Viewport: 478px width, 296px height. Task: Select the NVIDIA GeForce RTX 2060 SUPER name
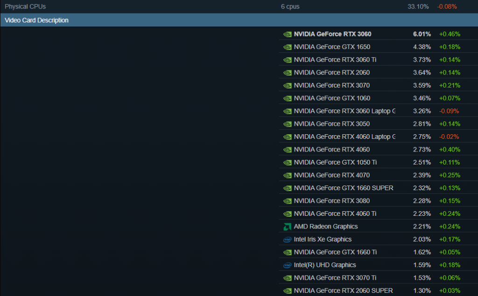point(343,290)
